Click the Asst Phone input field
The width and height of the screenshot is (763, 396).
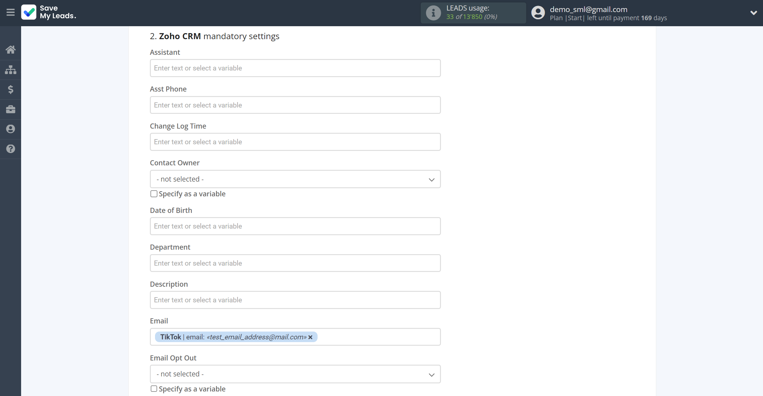pos(295,105)
